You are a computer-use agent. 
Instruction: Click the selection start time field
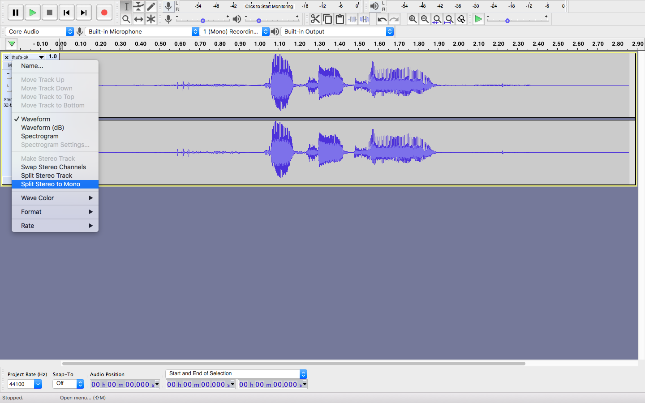200,384
